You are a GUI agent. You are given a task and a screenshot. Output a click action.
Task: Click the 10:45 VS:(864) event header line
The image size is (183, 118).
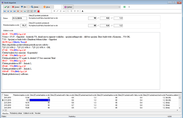(15, 71)
